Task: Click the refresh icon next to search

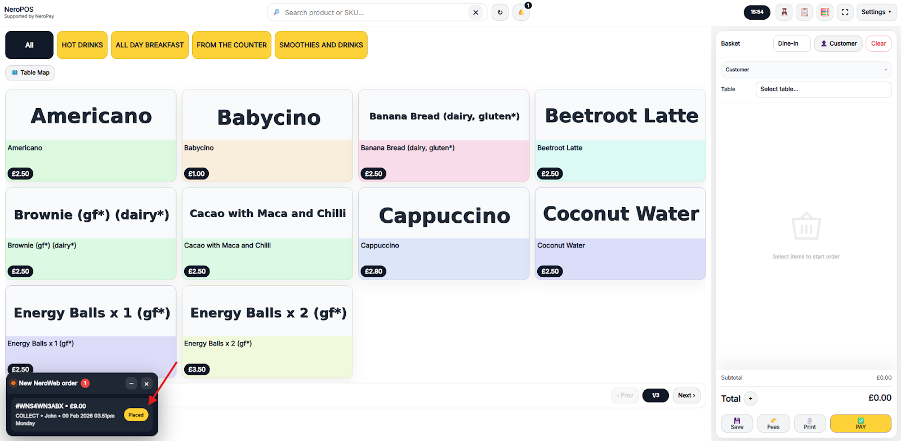Action: tap(499, 12)
